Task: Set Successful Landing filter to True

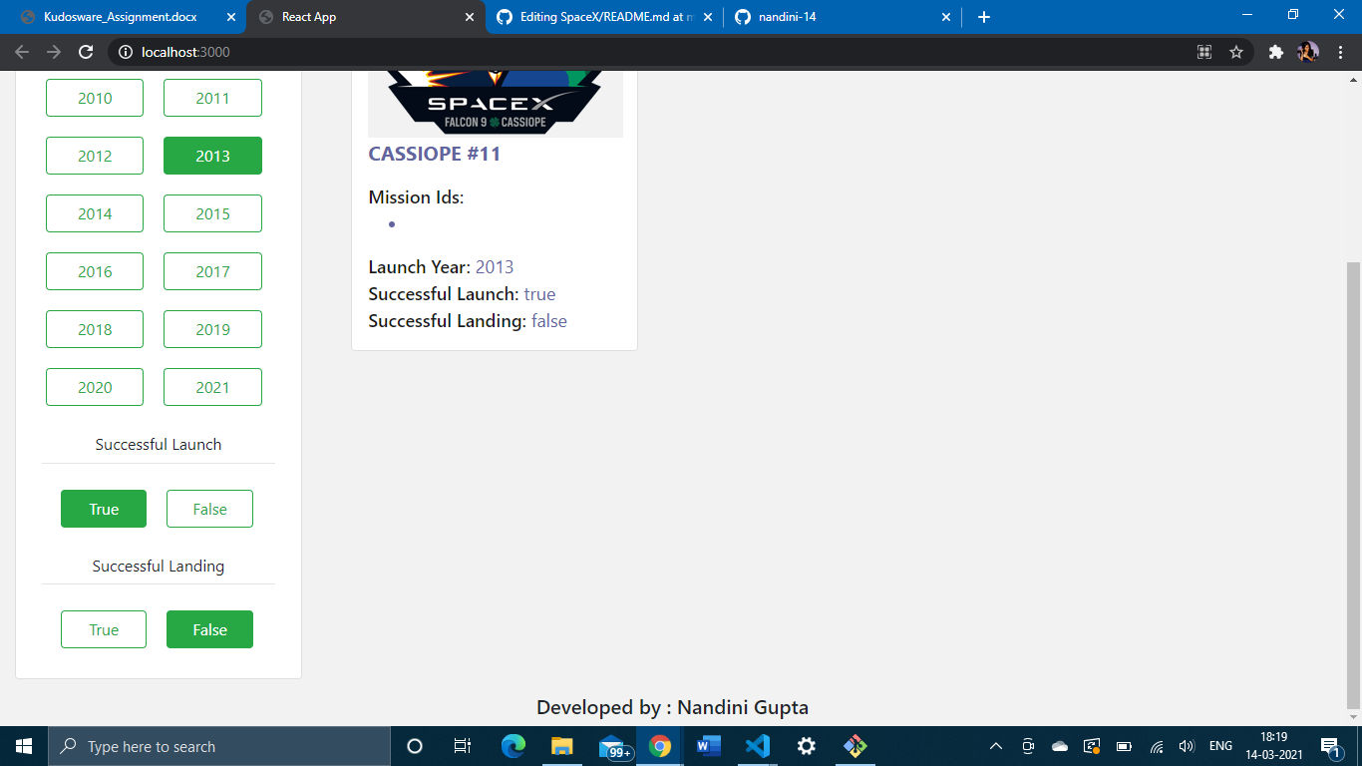Action: (x=104, y=629)
